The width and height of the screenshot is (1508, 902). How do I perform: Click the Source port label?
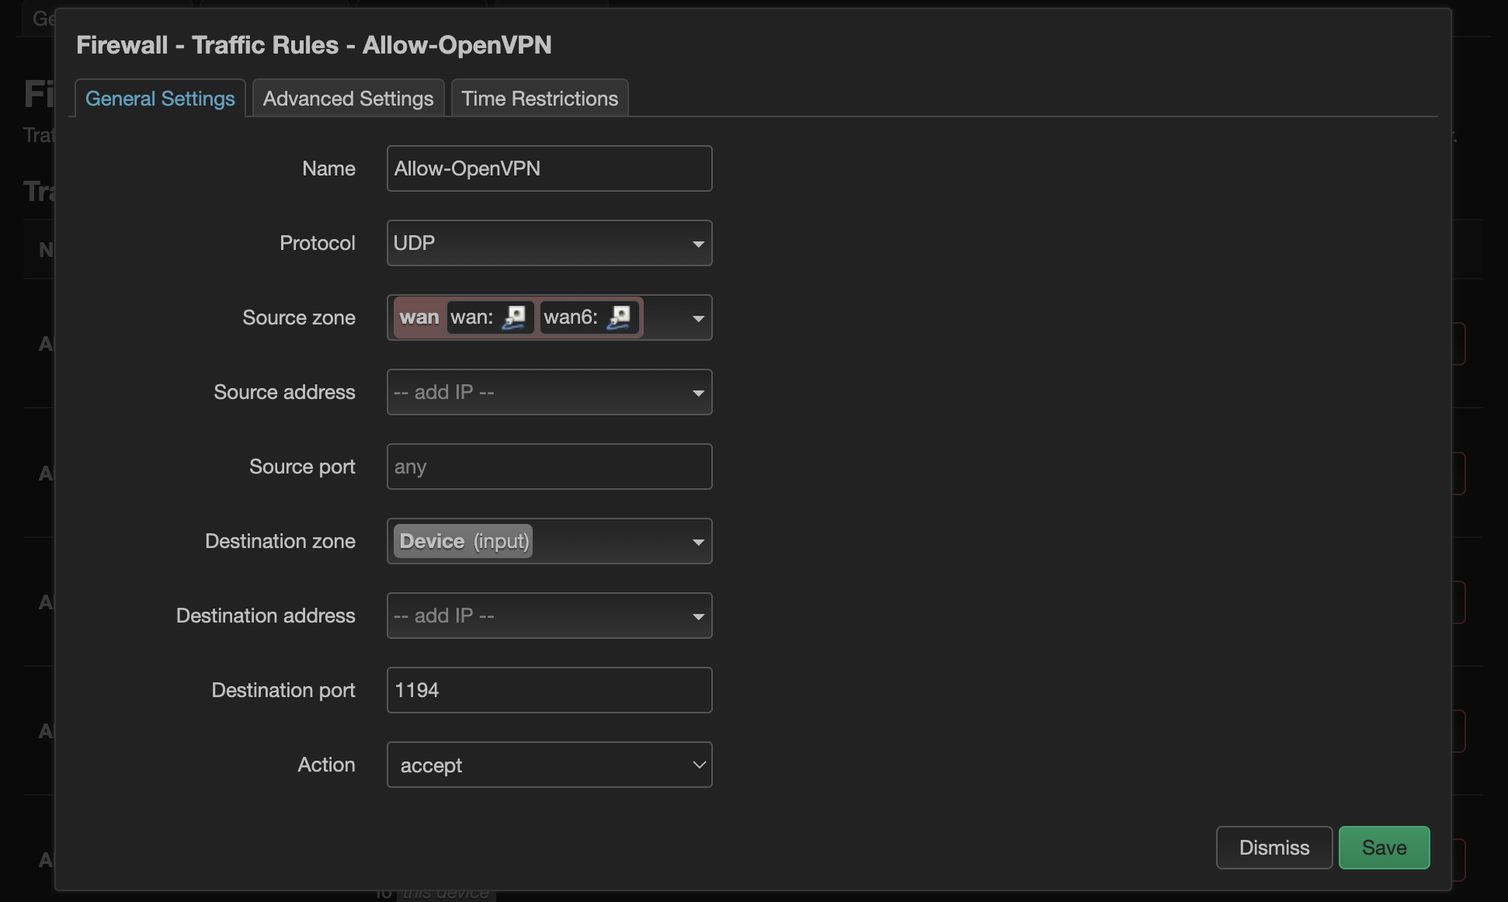click(302, 467)
